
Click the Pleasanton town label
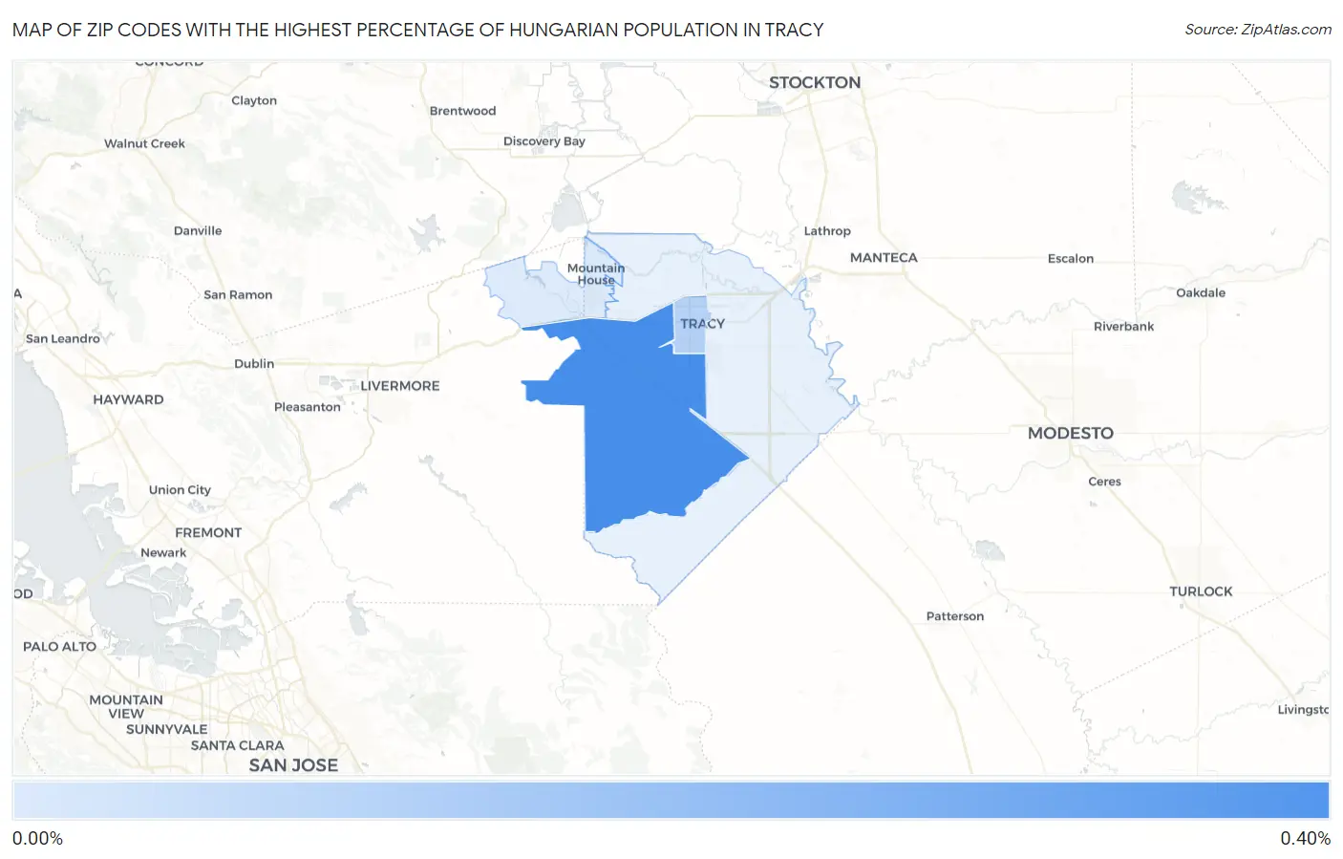click(x=308, y=407)
